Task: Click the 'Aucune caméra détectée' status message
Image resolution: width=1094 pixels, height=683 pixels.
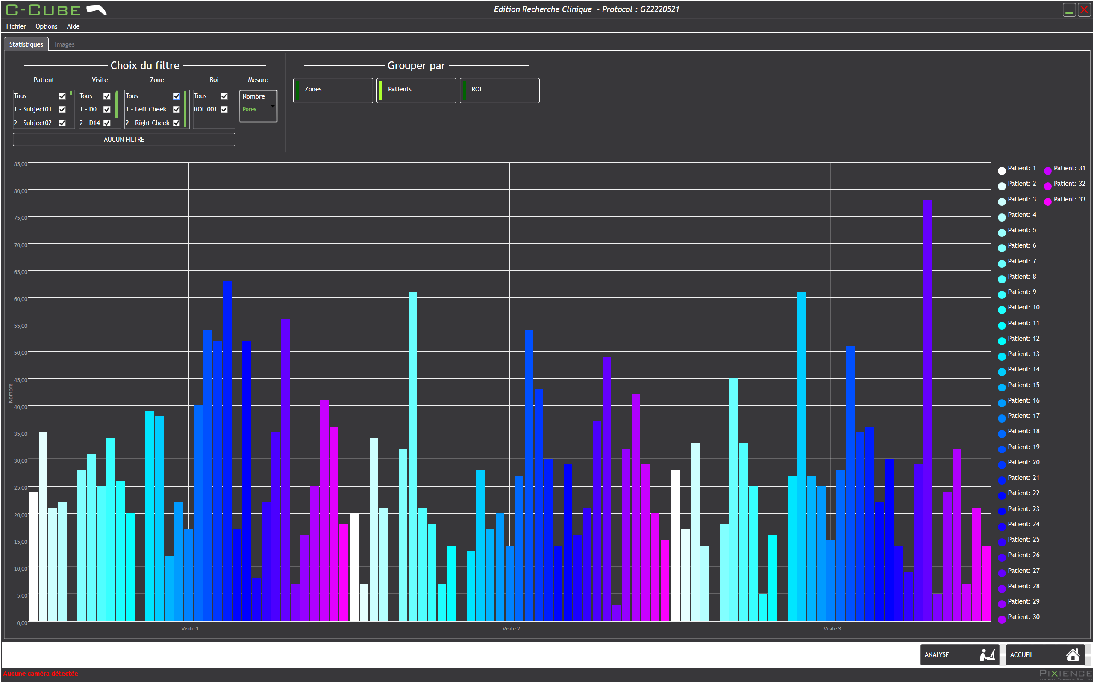Action: click(x=41, y=673)
